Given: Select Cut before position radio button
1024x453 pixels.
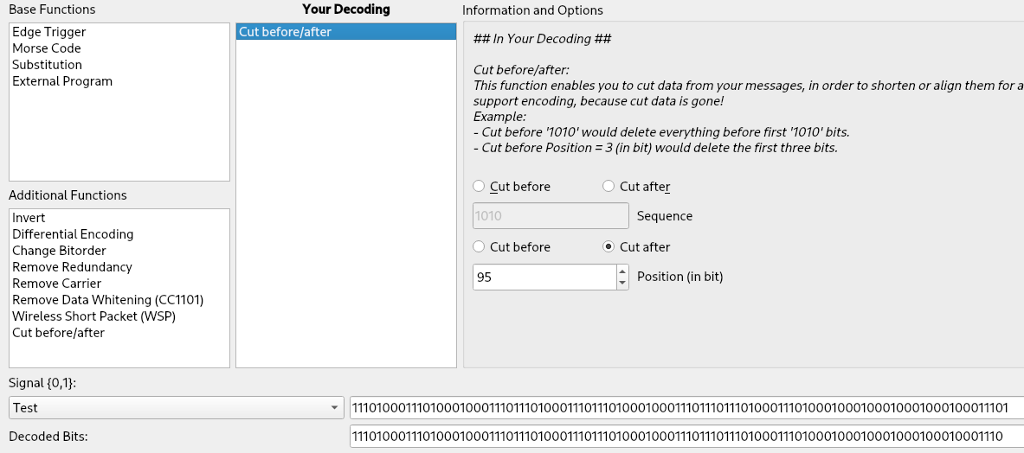Looking at the screenshot, I should click(480, 247).
